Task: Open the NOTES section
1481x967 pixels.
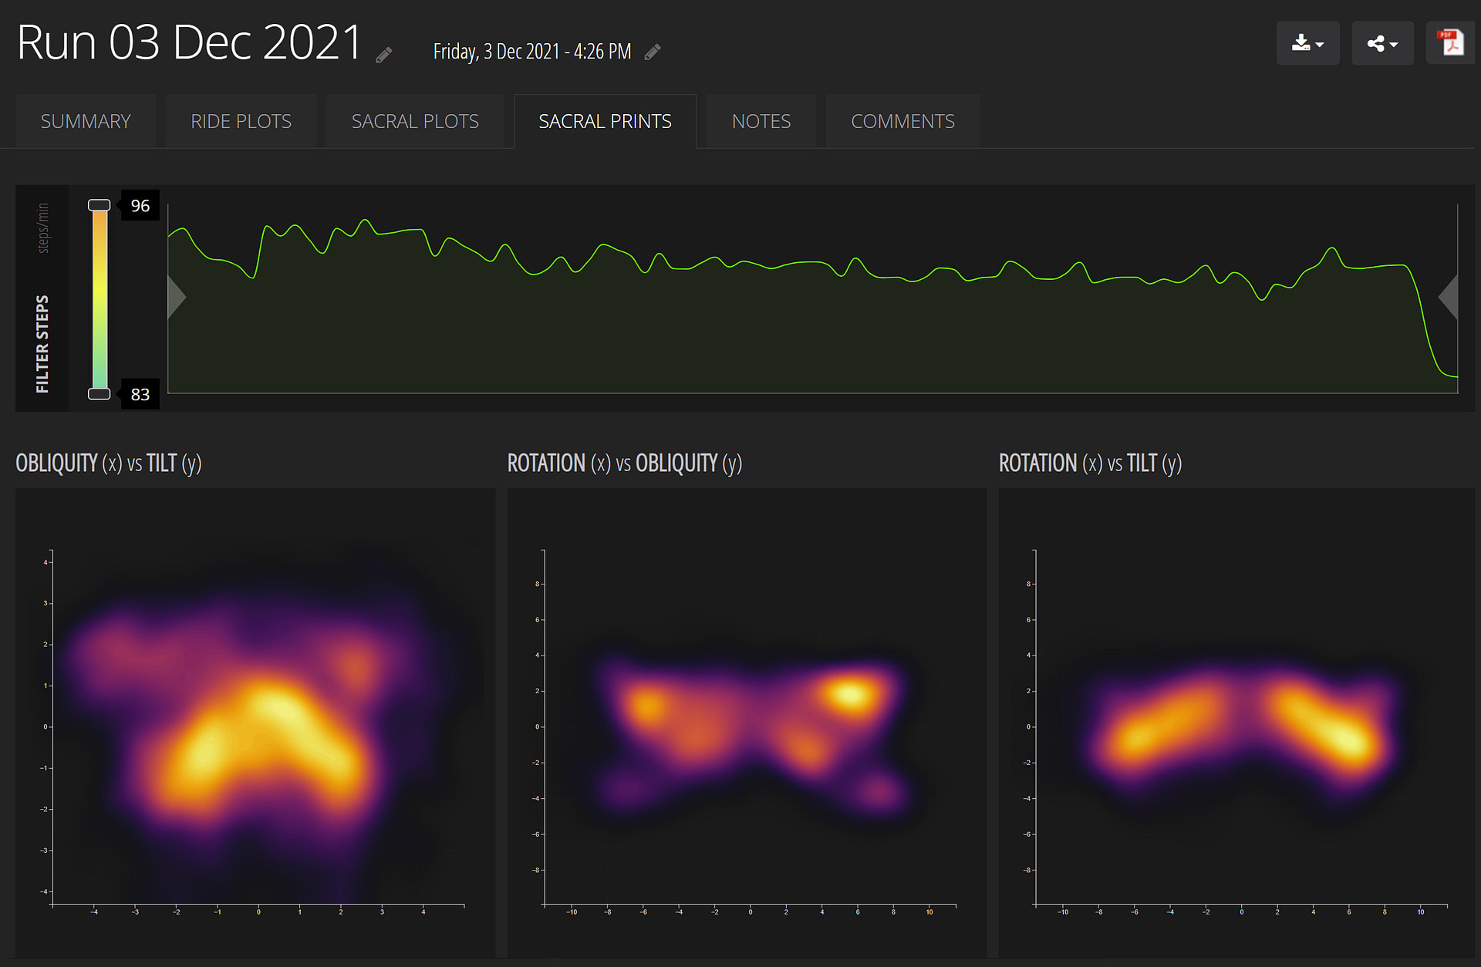Action: tap(761, 121)
